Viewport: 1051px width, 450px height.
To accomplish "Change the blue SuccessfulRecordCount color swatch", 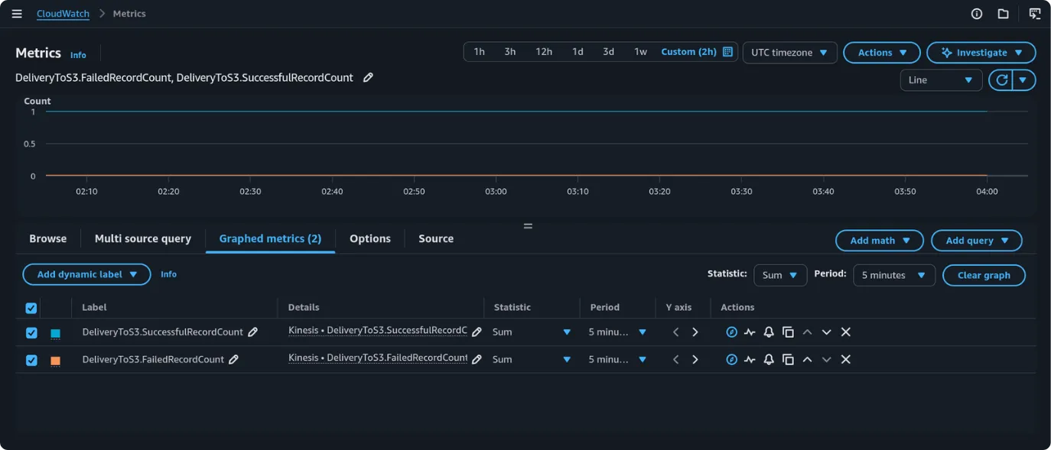I will click(x=55, y=333).
